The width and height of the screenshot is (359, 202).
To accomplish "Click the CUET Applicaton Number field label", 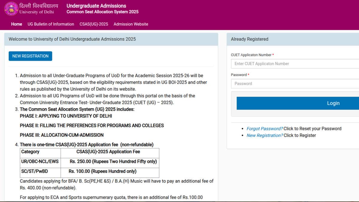I will pyautogui.click(x=251, y=55).
